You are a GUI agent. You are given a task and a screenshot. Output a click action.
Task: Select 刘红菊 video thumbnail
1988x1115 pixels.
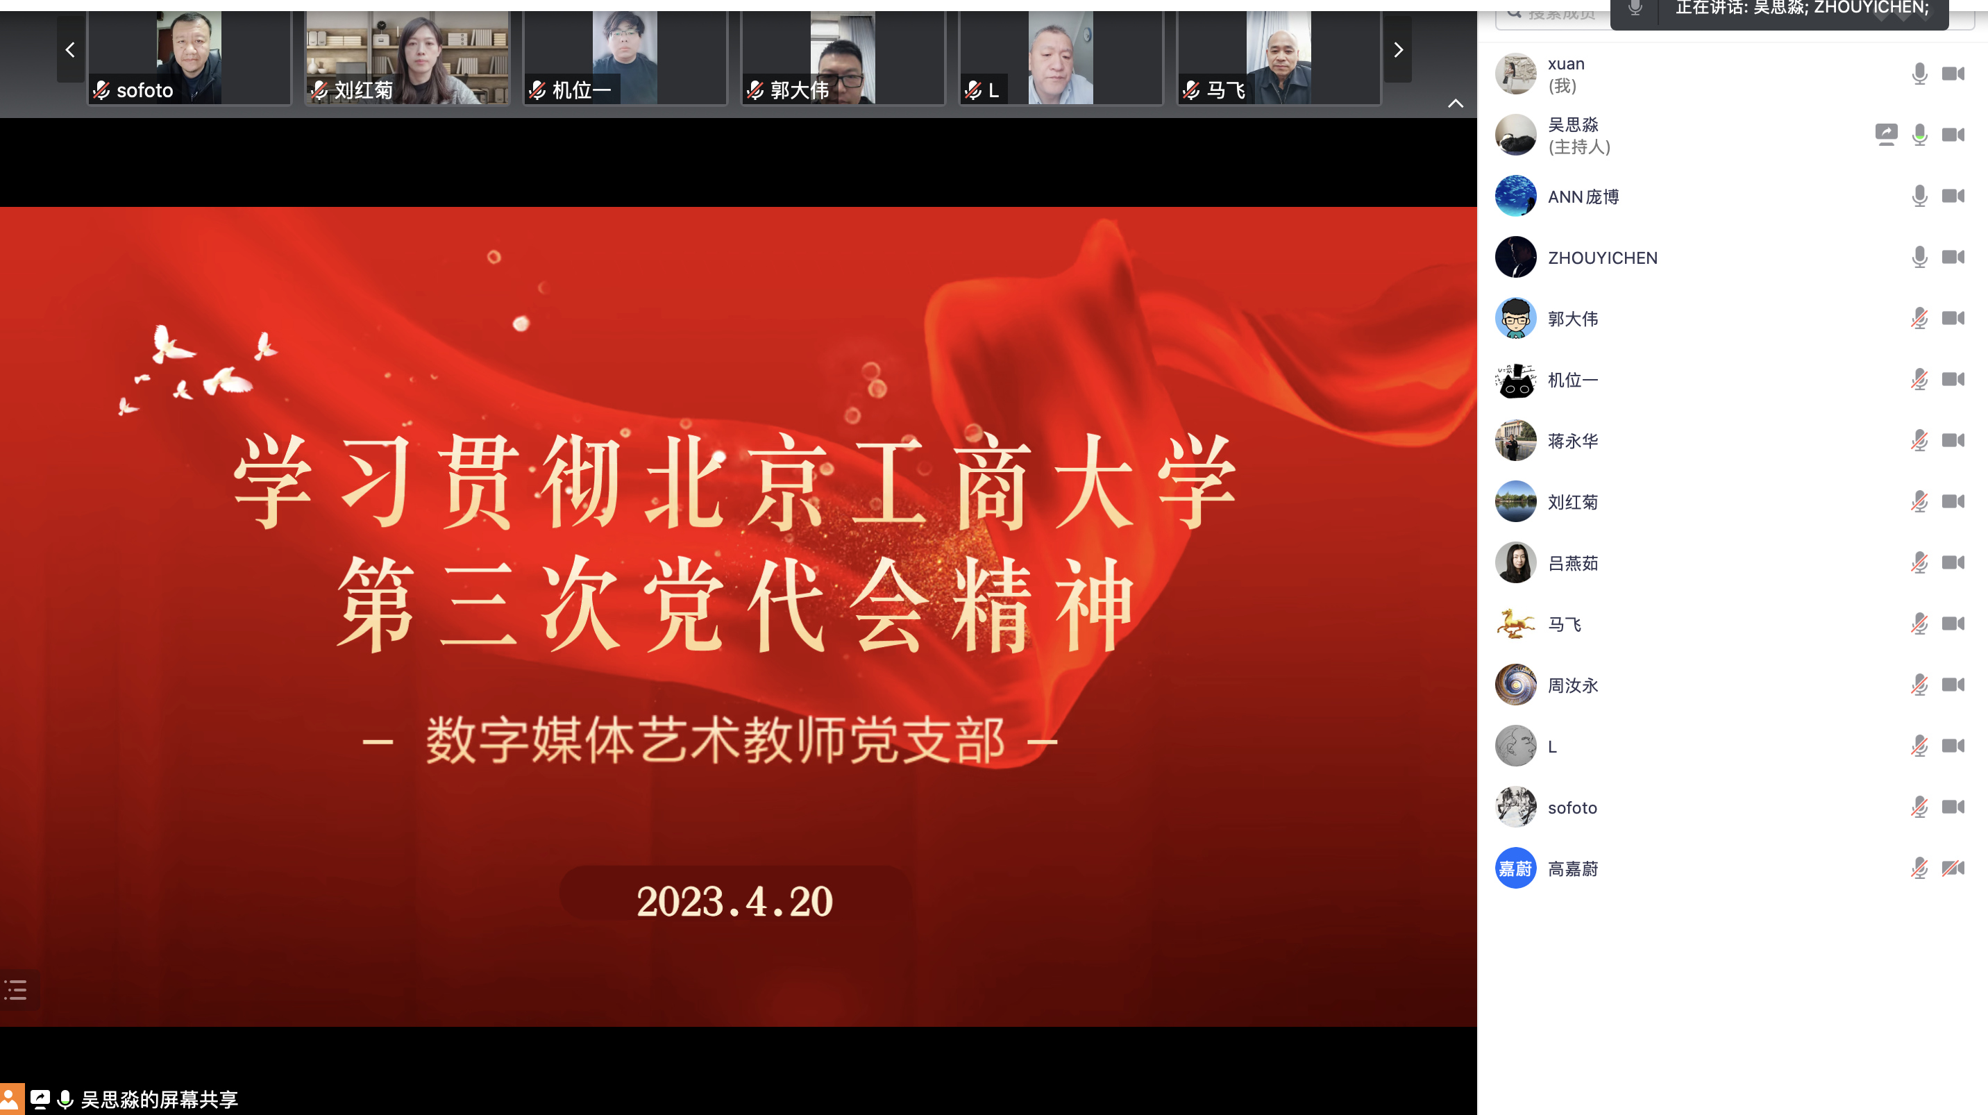pyautogui.click(x=407, y=57)
